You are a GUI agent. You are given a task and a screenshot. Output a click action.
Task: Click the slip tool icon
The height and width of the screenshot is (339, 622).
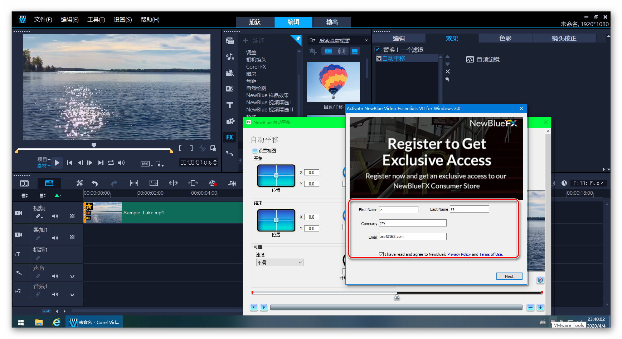(x=134, y=183)
